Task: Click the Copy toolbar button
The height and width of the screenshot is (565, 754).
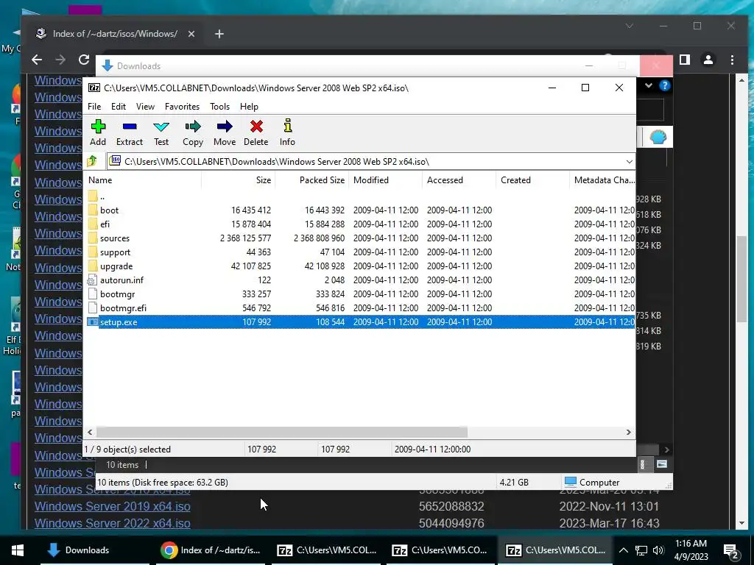Action: point(193,132)
